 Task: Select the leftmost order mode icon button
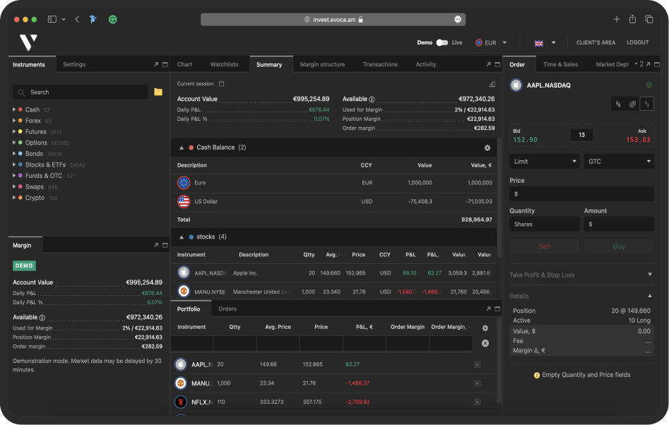click(618, 104)
